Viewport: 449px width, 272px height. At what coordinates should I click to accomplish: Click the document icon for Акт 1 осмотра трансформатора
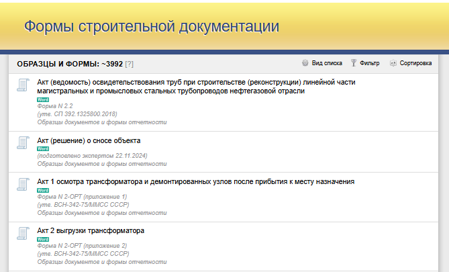click(23, 184)
